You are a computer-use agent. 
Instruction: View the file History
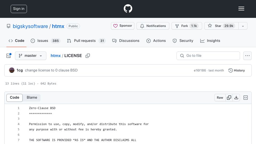click(237, 70)
